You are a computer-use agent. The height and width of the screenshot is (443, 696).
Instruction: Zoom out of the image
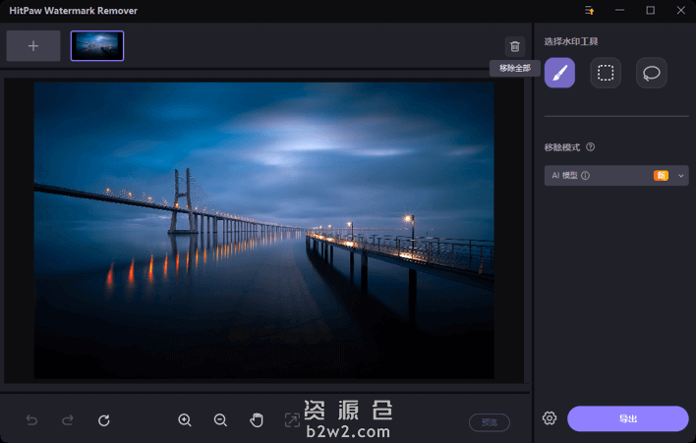pyautogui.click(x=220, y=420)
